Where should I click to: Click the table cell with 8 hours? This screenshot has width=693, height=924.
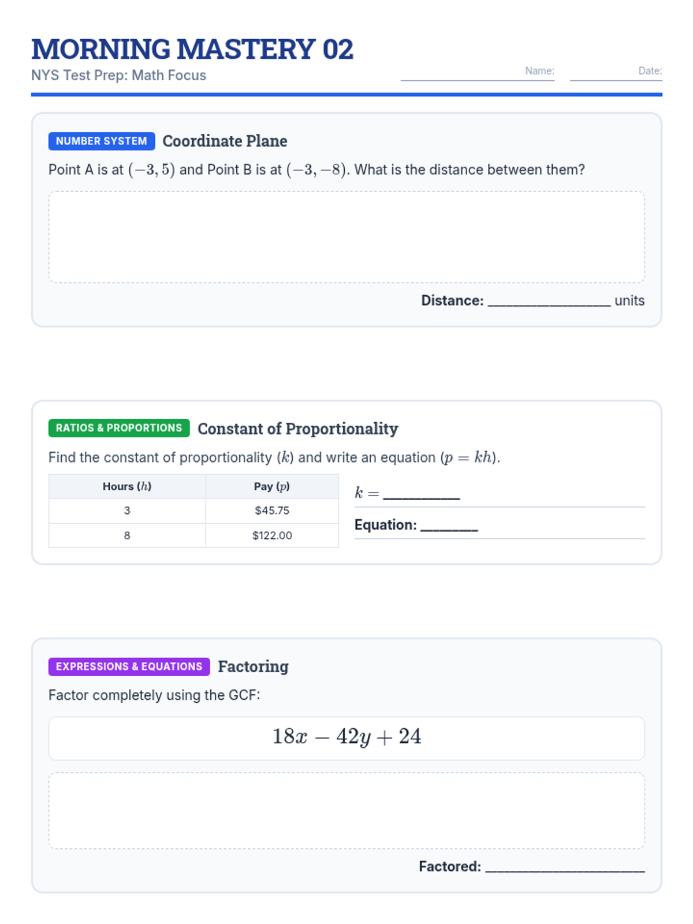[127, 535]
